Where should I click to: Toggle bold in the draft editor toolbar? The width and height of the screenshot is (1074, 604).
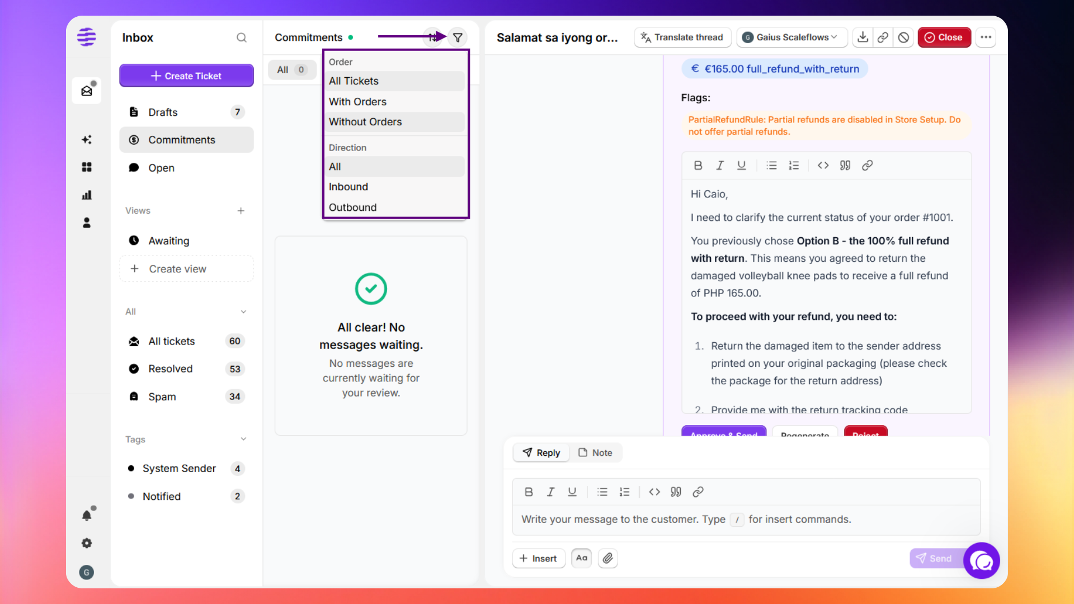[698, 166]
